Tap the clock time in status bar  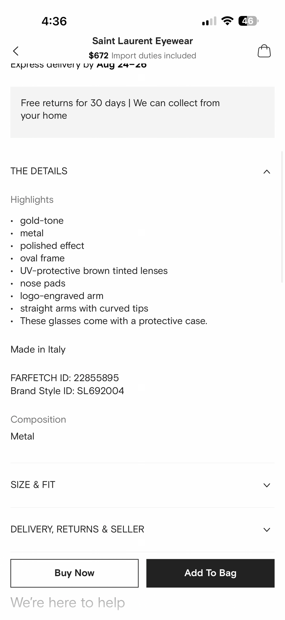54,21
